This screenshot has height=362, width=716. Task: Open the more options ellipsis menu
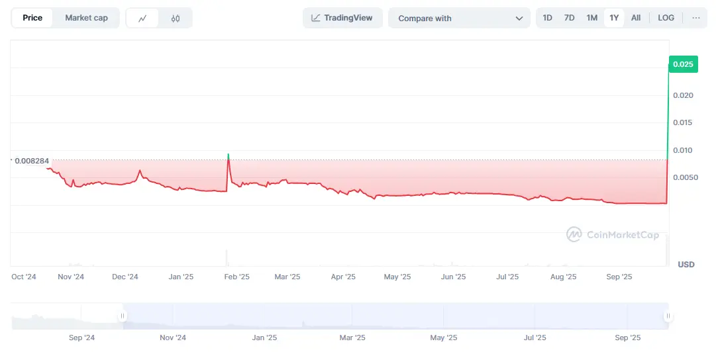pos(695,18)
